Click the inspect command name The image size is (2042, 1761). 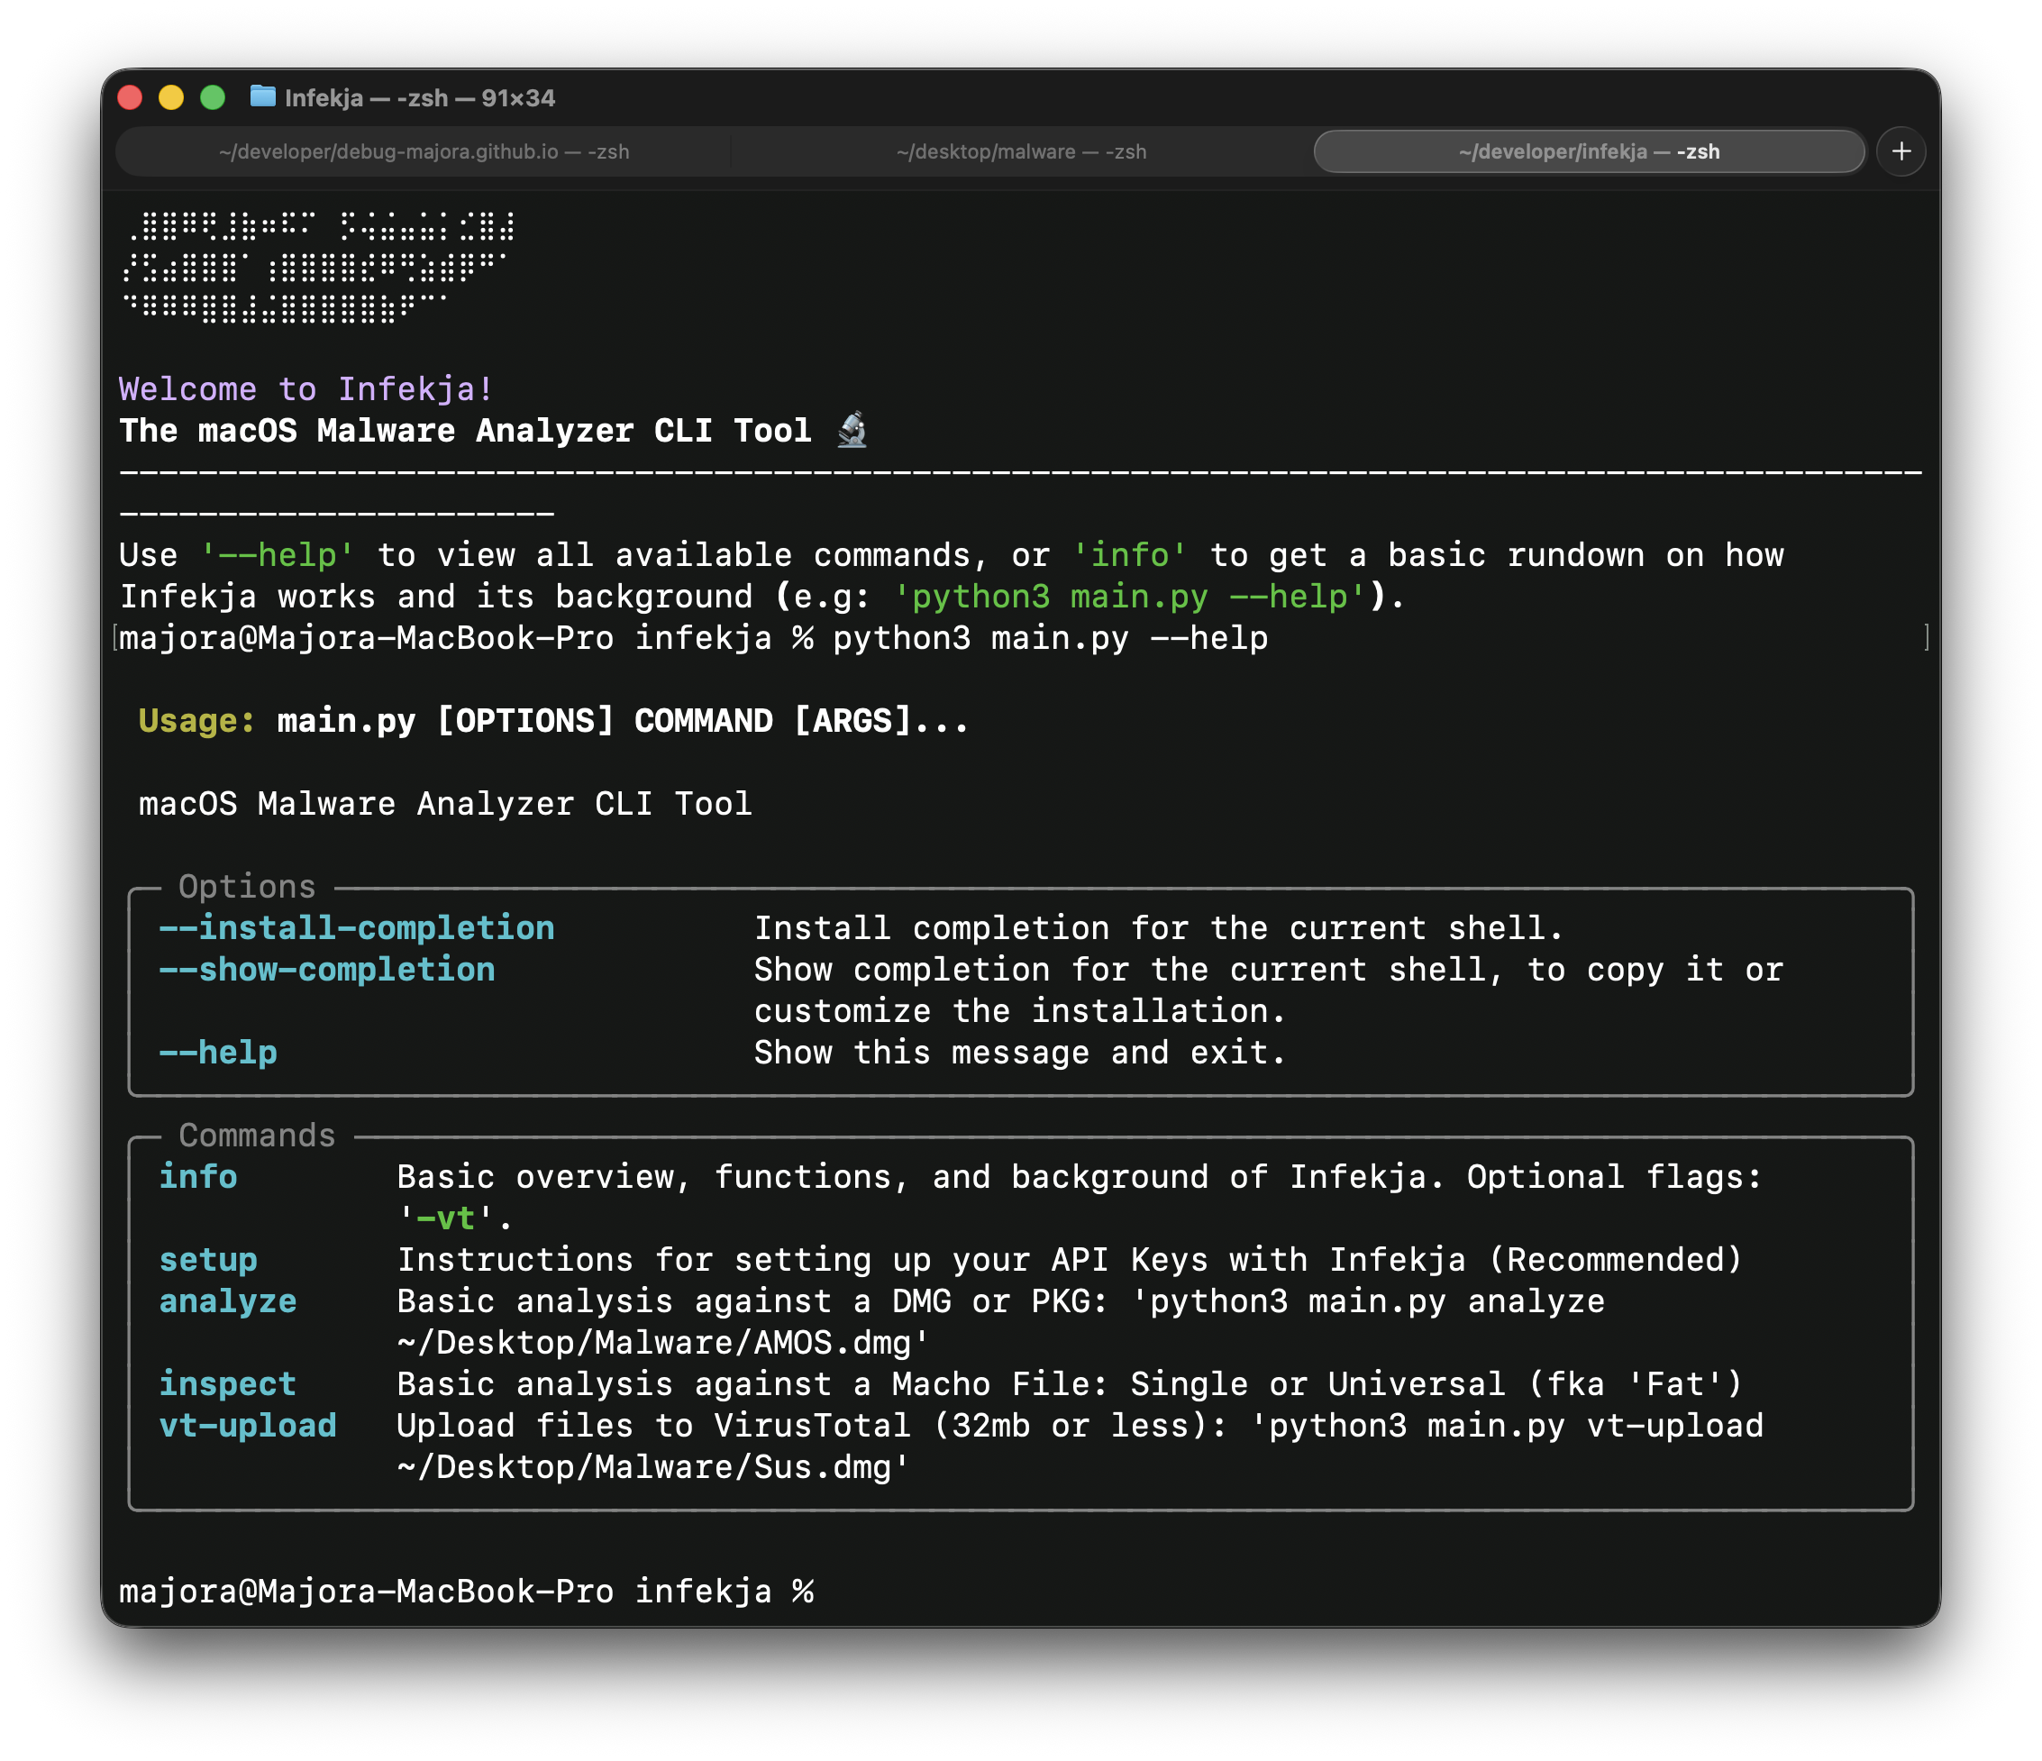[x=228, y=1383]
